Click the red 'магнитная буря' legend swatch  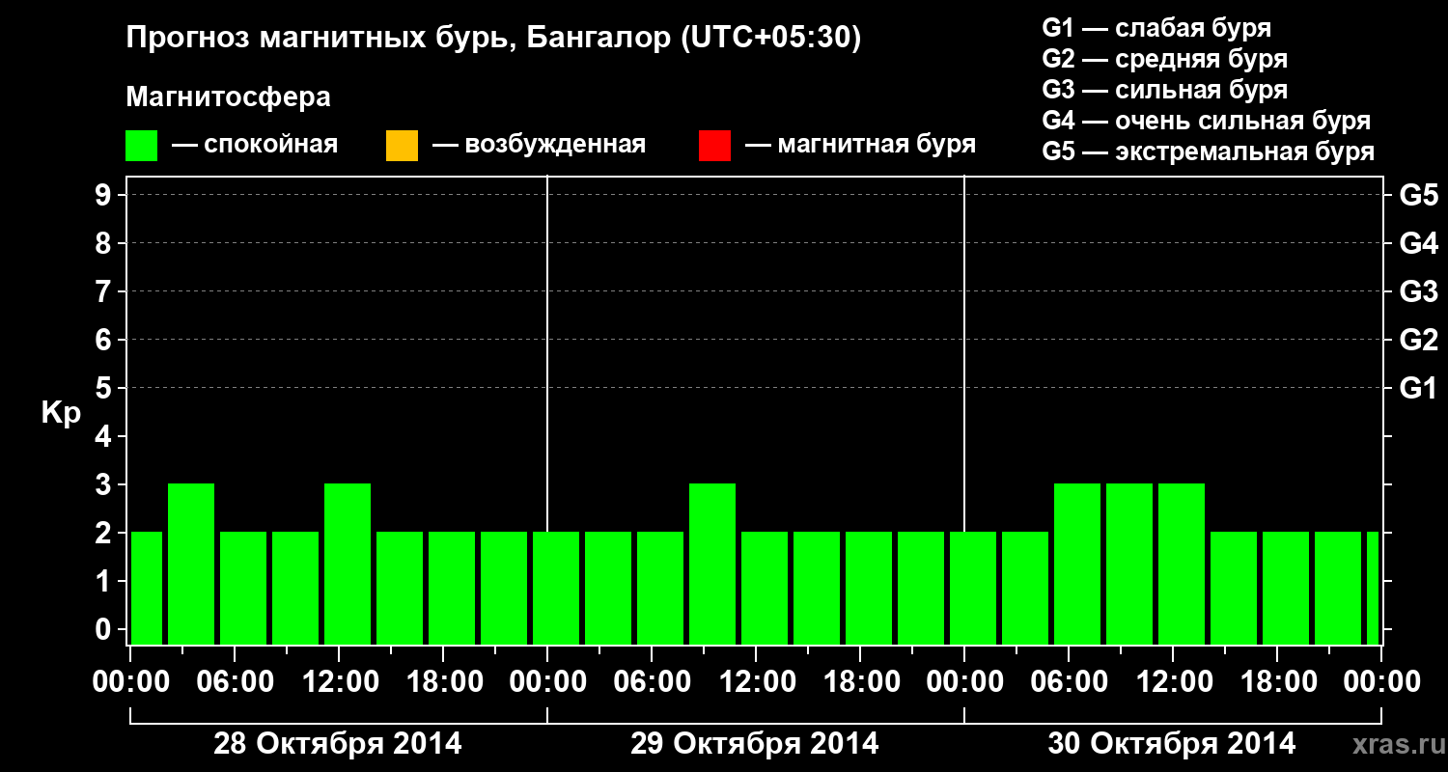coord(714,146)
